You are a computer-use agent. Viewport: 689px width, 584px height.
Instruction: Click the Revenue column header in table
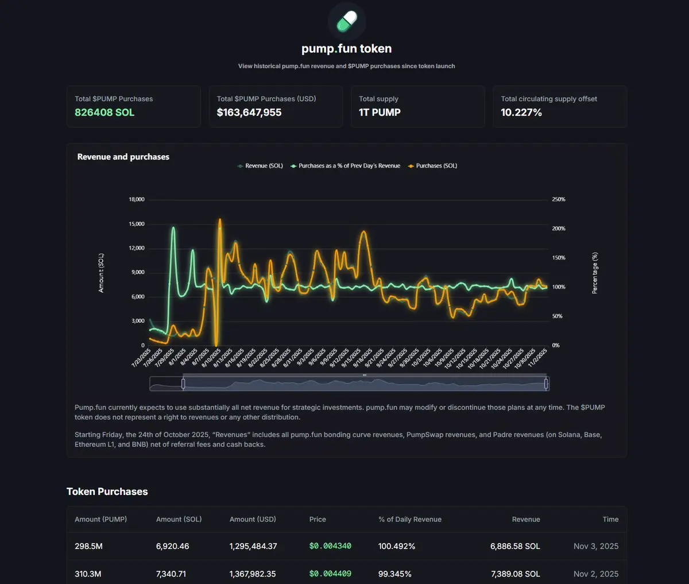[x=526, y=519]
